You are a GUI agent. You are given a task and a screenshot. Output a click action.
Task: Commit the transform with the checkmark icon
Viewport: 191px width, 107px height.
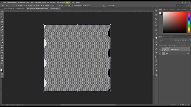point(113,6)
